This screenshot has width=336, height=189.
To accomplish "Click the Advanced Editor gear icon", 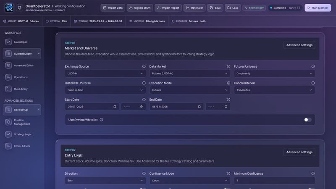I will pos(8,66).
